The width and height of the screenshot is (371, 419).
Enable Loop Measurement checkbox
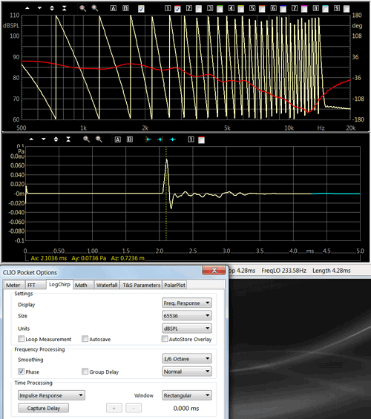21,339
